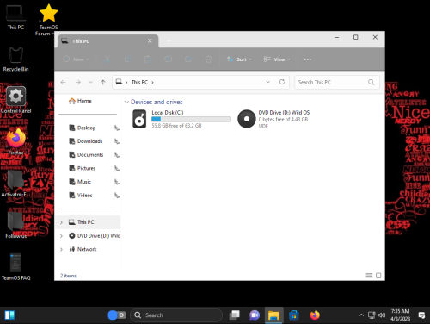Open Chat app on taskbar
The height and width of the screenshot is (324, 430).
(255, 315)
